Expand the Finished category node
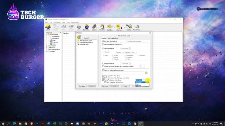 tap(47, 48)
